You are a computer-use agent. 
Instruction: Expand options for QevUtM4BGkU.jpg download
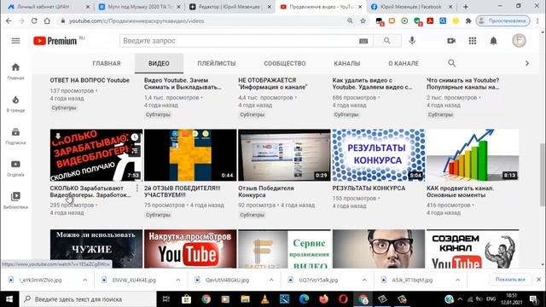click(271, 280)
